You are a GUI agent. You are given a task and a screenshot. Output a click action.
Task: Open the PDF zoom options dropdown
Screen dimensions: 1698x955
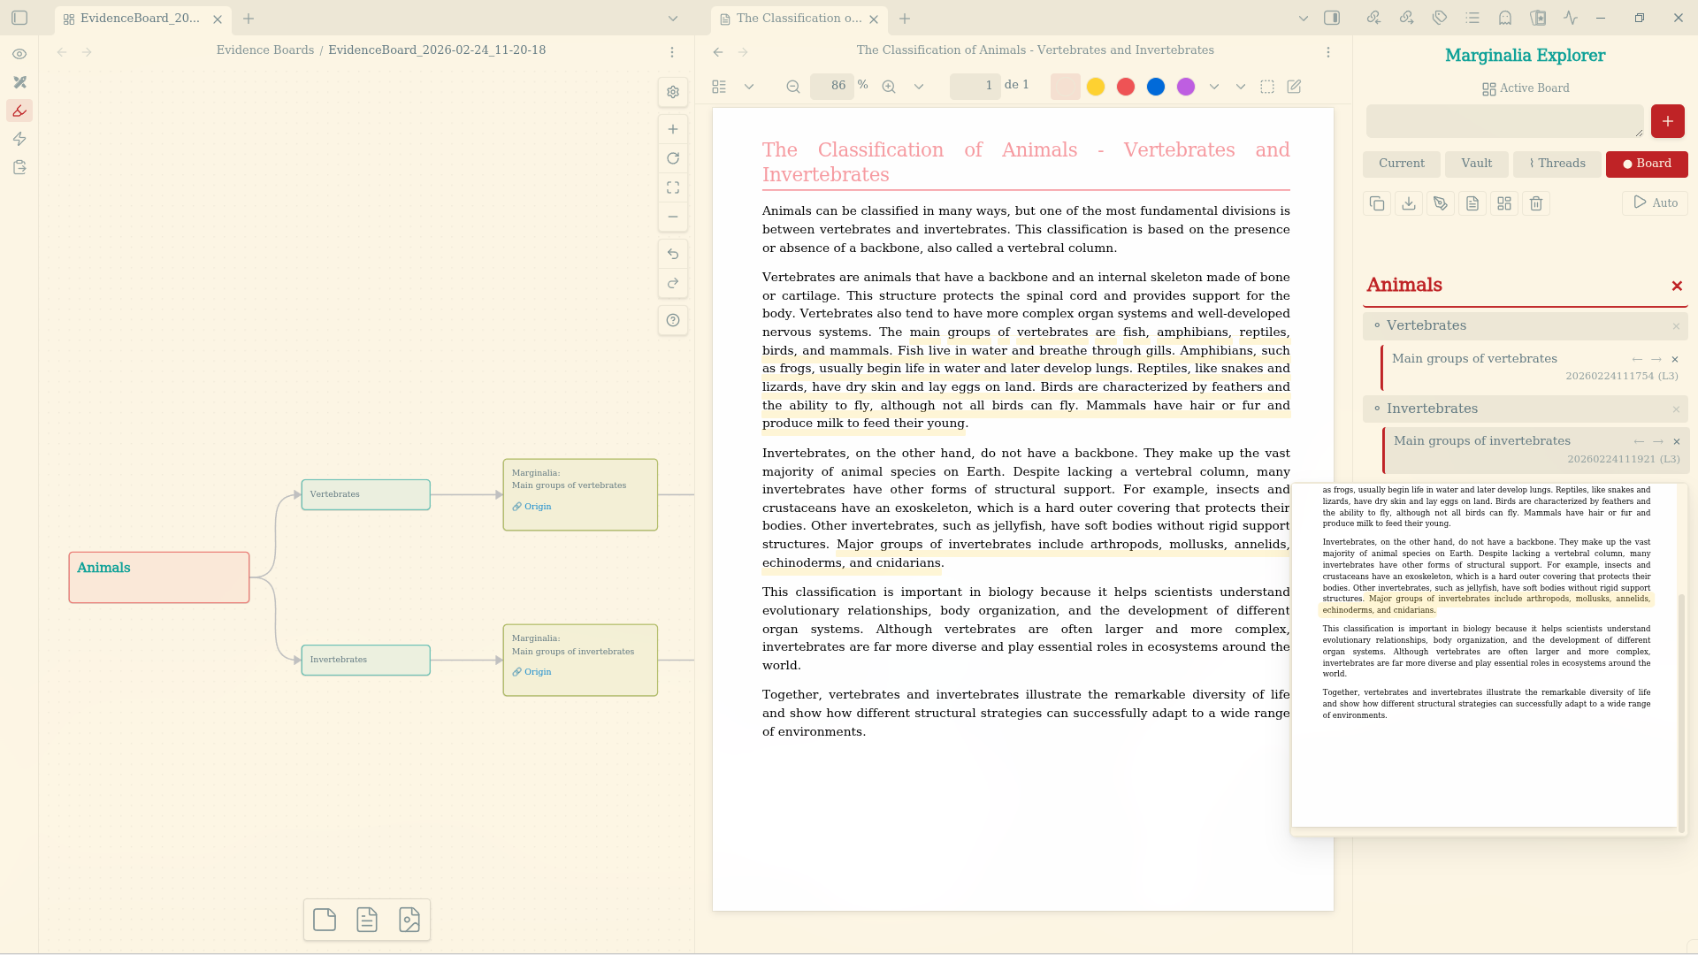[919, 87]
